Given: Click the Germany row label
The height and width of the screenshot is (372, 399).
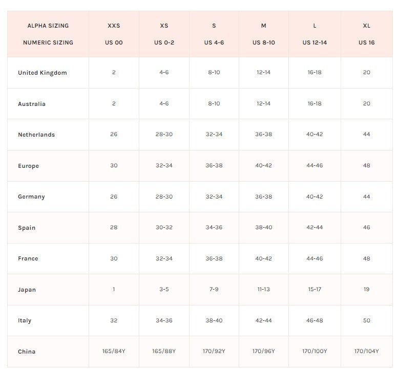Looking at the screenshot, I should click(x=31, y=196).
